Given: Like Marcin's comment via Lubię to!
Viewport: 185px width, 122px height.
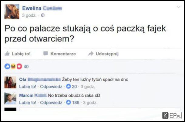Looking at the screenshot, I should click(28, 103).
